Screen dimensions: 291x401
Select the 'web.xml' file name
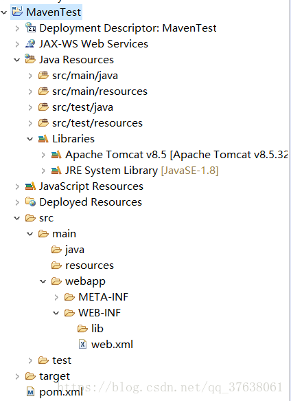click(x=112, y=345)
